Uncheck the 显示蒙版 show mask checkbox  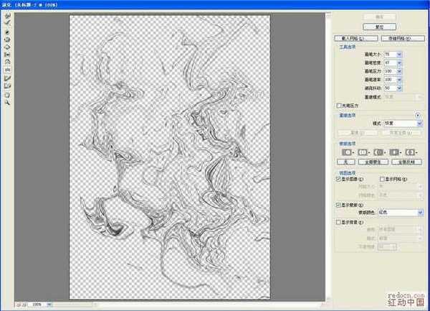340,205
